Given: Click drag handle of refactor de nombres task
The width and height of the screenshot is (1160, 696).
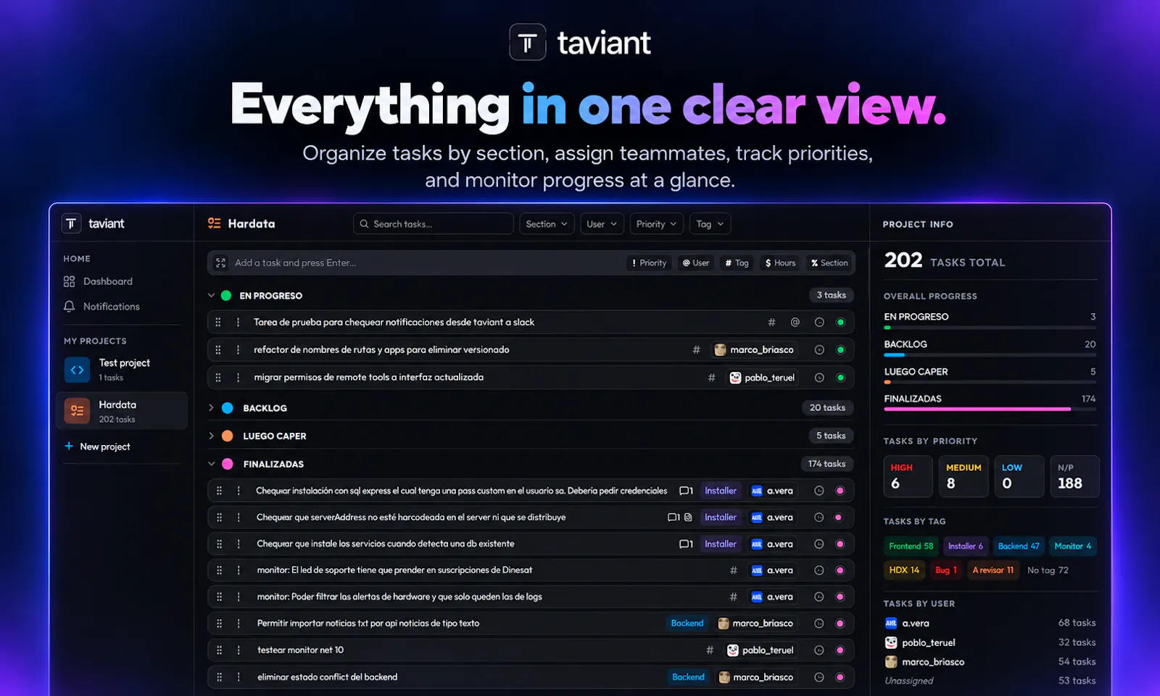Looking at the screenshot, I should click(x=218, y=349).
